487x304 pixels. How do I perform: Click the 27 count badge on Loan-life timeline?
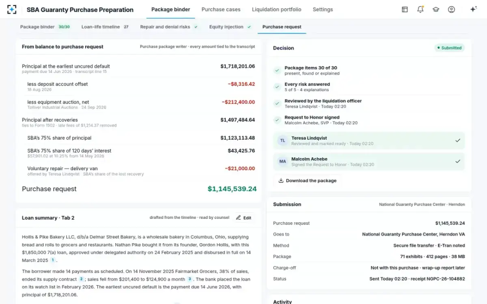point(126,27)
